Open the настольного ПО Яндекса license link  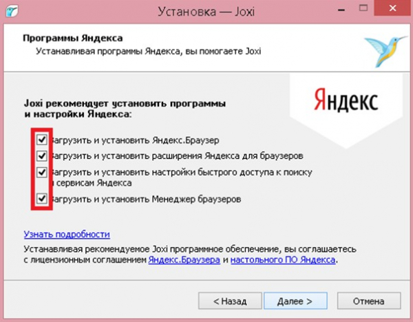283,259
